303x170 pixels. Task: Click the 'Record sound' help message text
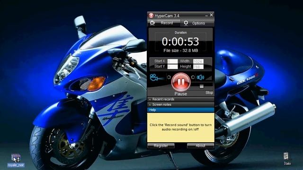click(181, 127)
